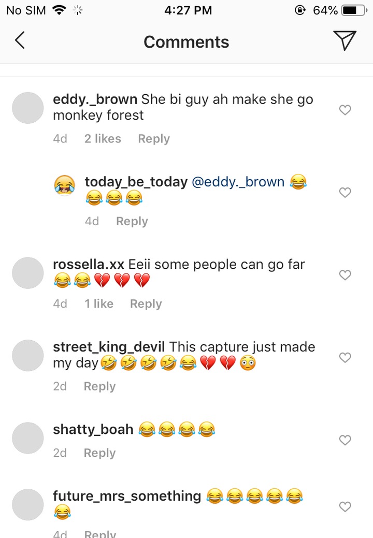Viewport: 373px width, 538px height.
Task: Tap the back arrow in the Comments header
Action: coord(20,40)
